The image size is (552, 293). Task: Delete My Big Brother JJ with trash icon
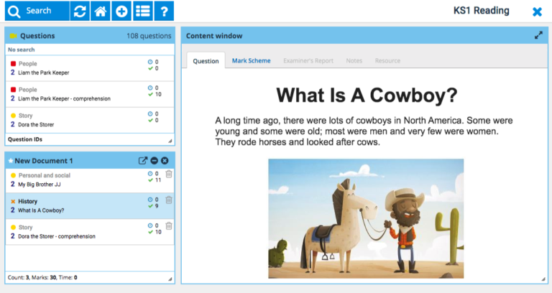169,175
